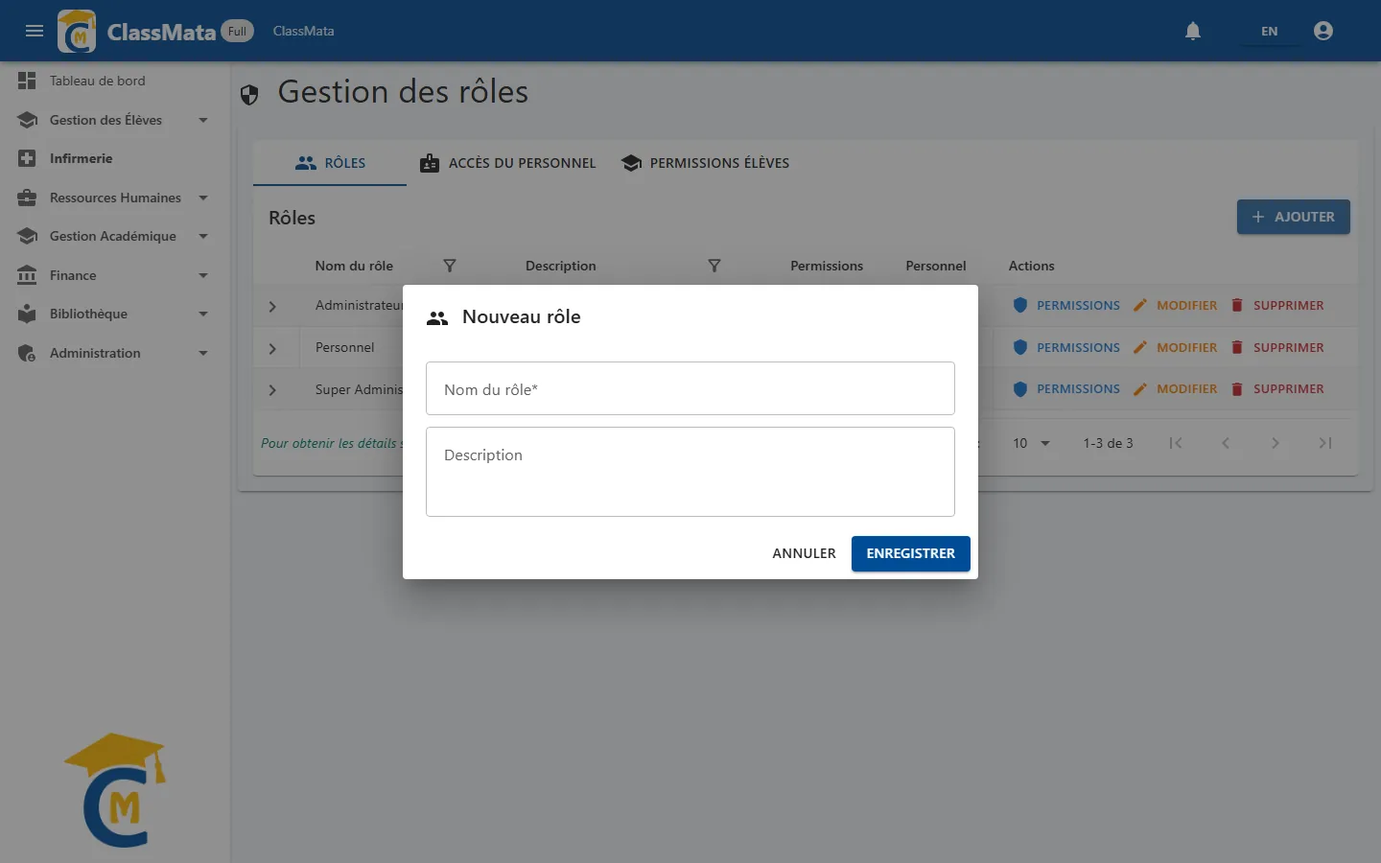This screenshot has width=1381, height=863.
Task: Click MODIFIER for the Personnel role
Action: pos(1175,347)
